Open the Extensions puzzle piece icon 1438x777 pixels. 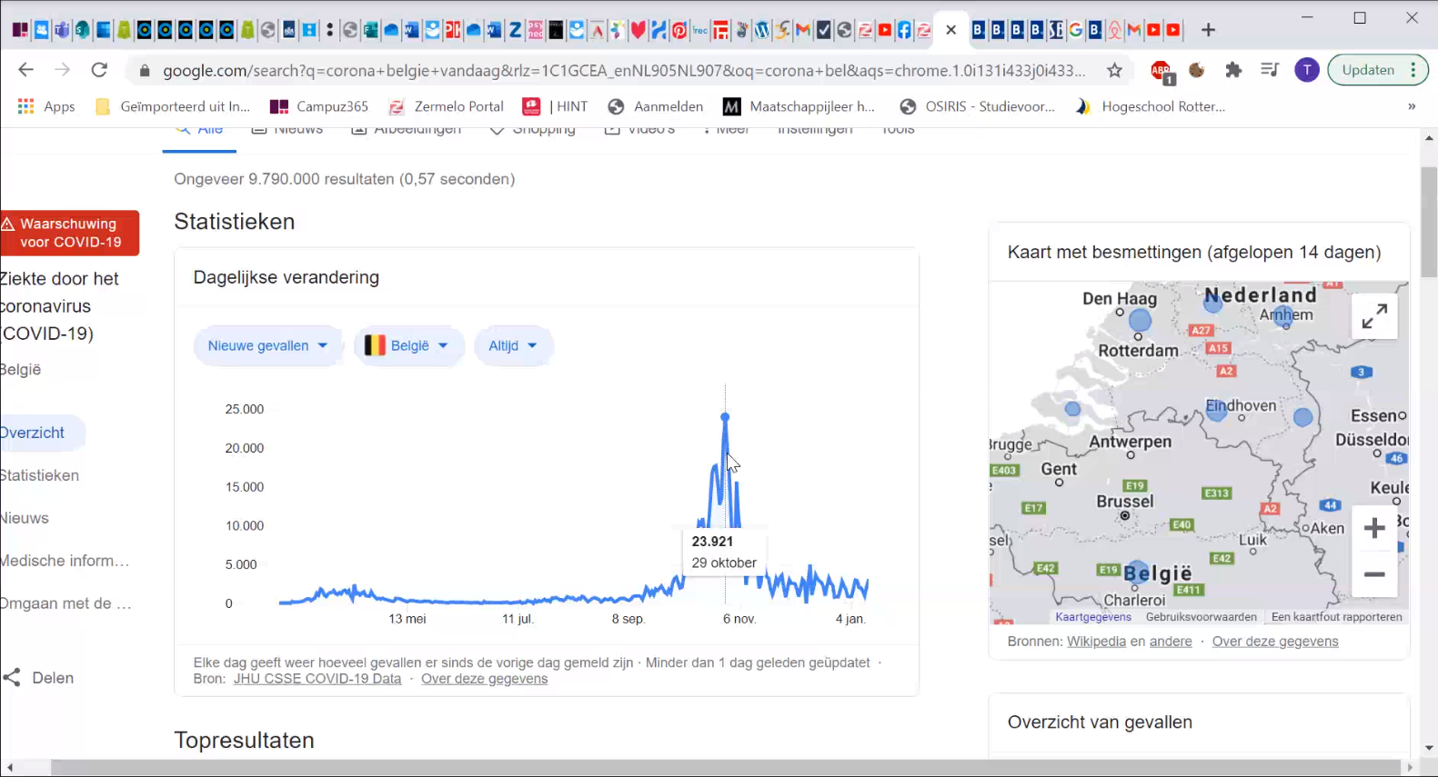[1233, 70]
